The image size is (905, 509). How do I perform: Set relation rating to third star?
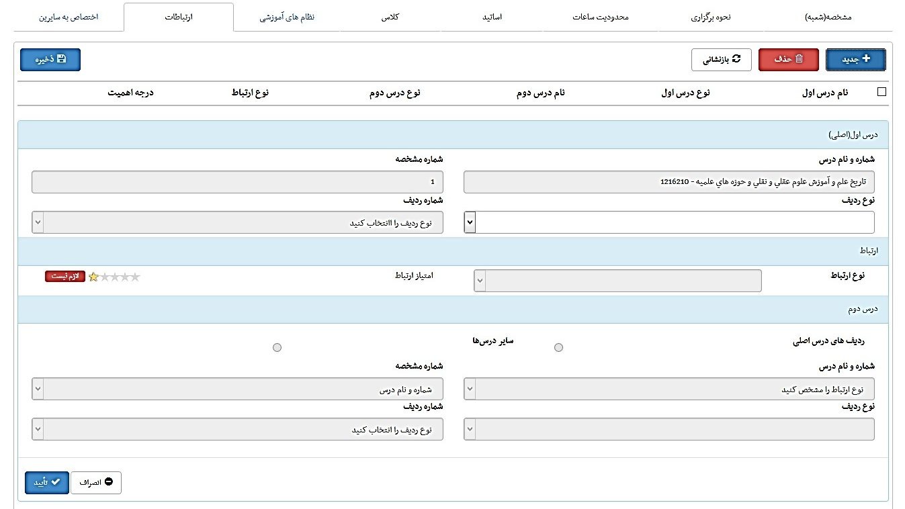click(x=114, y=277)
